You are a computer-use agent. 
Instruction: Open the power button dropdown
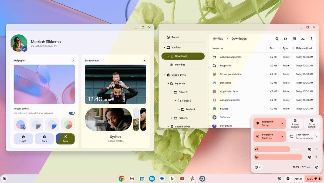258,167
